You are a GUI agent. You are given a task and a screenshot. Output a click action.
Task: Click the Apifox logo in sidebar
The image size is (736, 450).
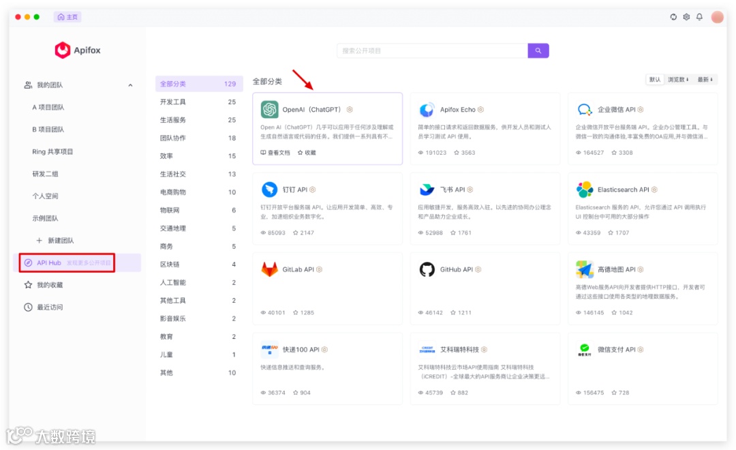click(78, 50)
